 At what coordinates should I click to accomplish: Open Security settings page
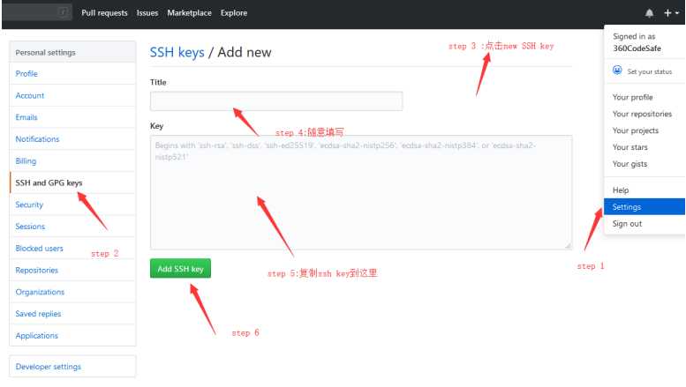point(72,205)
